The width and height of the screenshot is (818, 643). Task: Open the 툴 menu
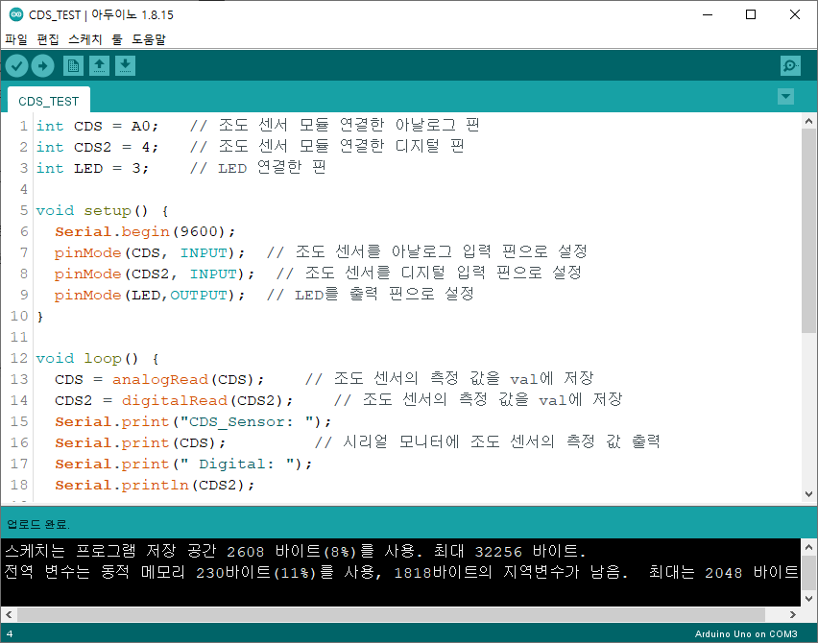pyautogui.click(x=117, y=39)
